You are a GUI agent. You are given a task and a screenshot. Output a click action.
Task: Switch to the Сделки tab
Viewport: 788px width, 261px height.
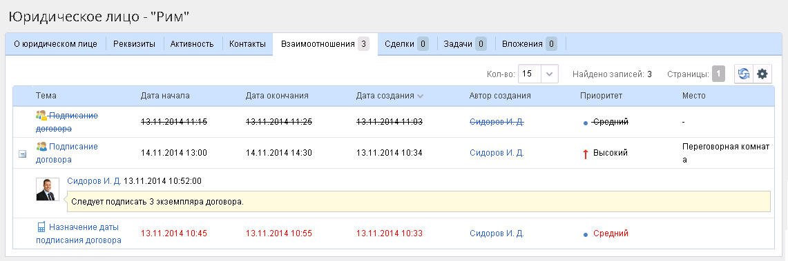407,44
